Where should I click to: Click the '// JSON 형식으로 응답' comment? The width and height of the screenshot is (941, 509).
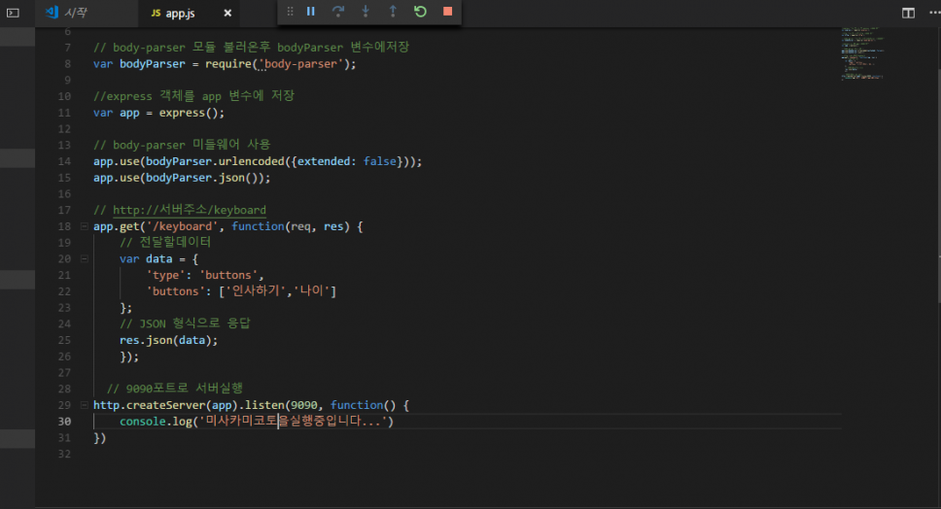point(185,323)
